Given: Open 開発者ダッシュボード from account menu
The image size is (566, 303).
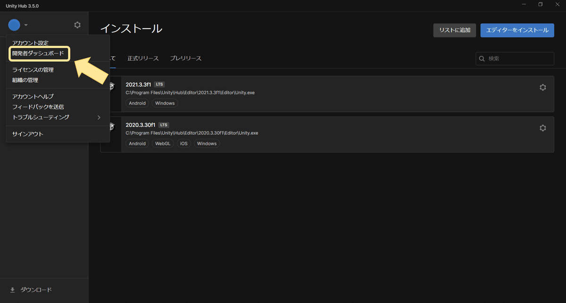Looking at the screenshot, I should (x=38, y=54).
